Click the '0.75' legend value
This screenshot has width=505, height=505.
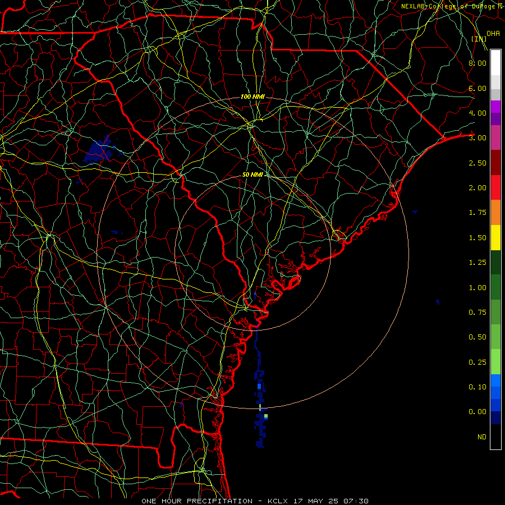(x=478, y=313)
